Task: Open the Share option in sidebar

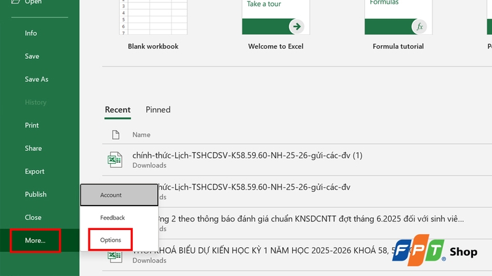Action: pos(33,148)
